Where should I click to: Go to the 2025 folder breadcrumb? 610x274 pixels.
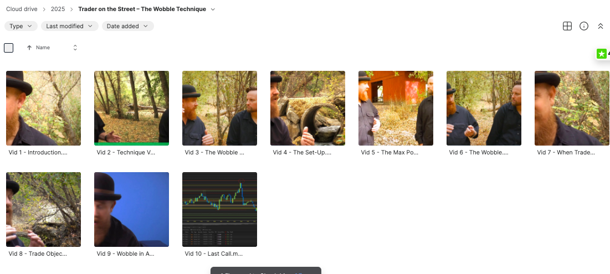[58, 9]
